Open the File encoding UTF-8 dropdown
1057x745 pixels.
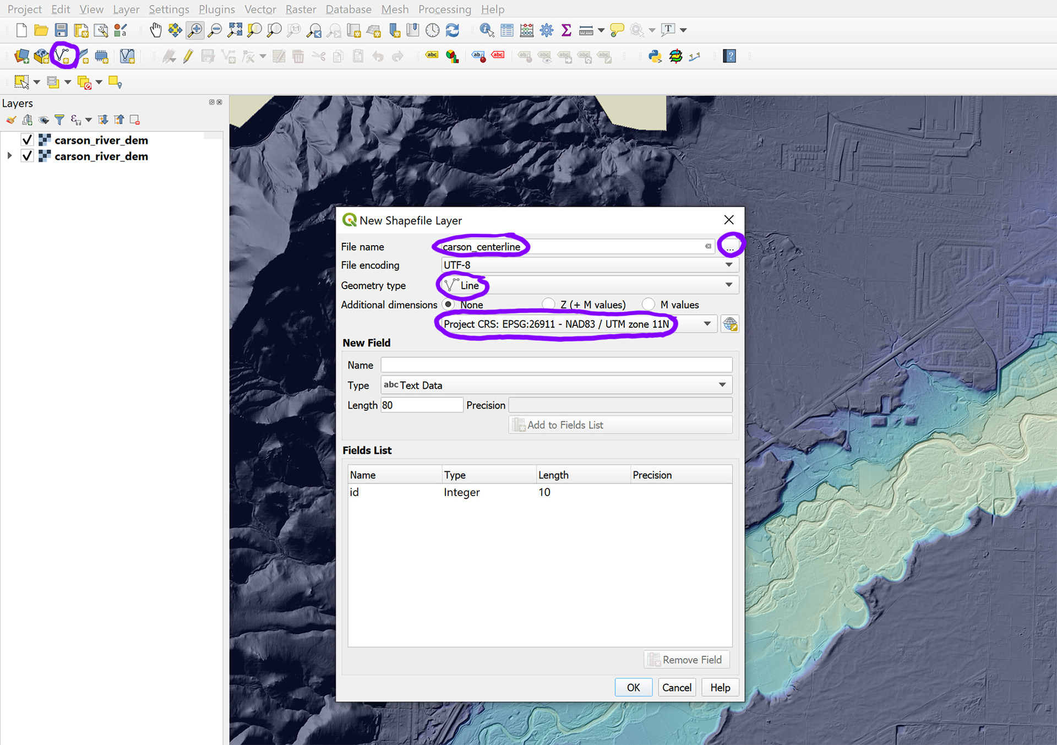point(589,265)
